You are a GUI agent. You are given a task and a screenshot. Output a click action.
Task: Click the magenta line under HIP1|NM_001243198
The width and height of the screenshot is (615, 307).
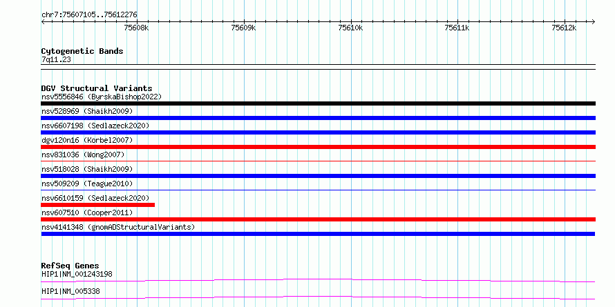(x=318, y=280)
